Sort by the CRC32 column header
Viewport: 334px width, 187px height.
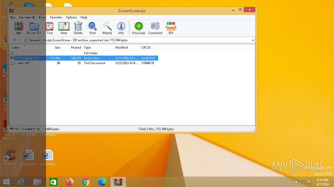click(149, 48)
